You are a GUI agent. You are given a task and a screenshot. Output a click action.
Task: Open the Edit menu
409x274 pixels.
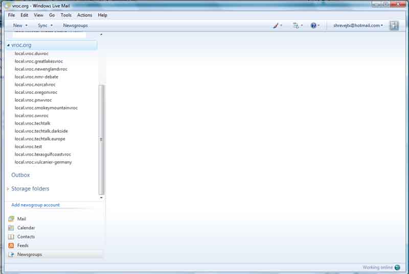tap(24, 15)
